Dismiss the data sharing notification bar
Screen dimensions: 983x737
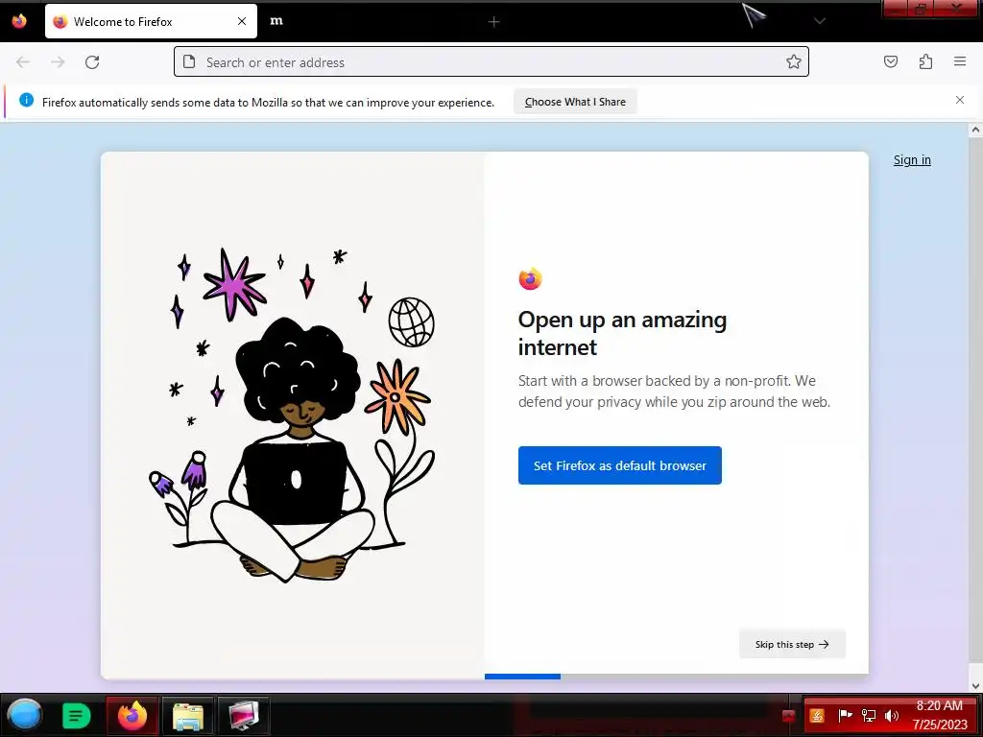pos(960,100)
